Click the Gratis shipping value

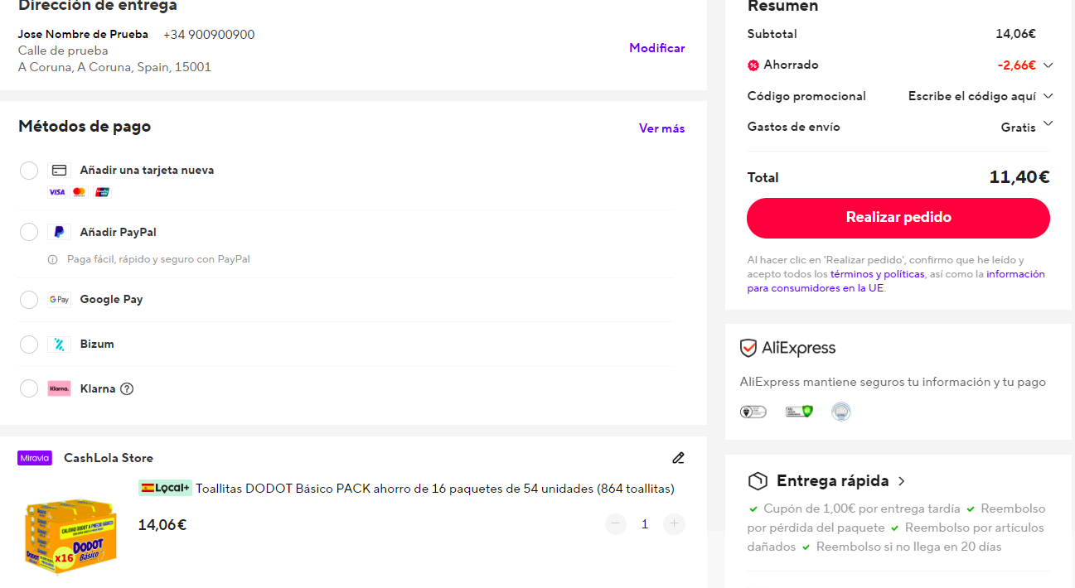[1018, 128]
